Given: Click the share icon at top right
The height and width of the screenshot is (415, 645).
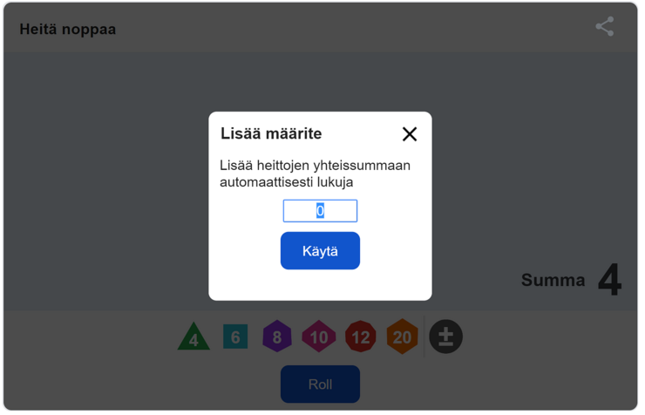Looking at the screenshot, I should click(x=605, y=27).
